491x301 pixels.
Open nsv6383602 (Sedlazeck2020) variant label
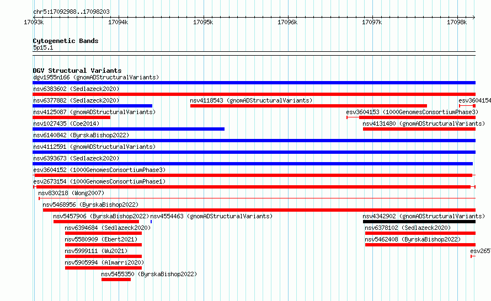[76, 89]
